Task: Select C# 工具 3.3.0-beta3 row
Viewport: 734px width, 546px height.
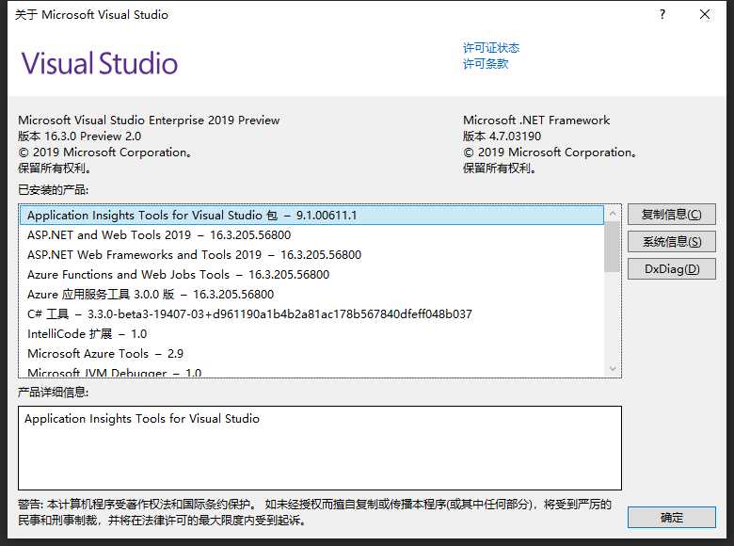Action: coord(311,313)
